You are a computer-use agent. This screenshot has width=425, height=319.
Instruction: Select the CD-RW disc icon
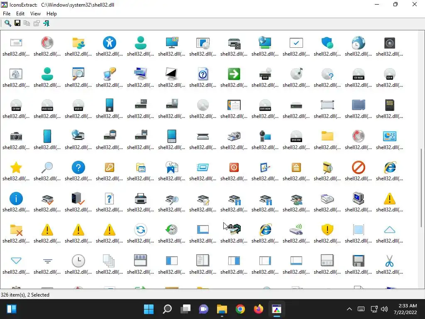coord(16,105)
